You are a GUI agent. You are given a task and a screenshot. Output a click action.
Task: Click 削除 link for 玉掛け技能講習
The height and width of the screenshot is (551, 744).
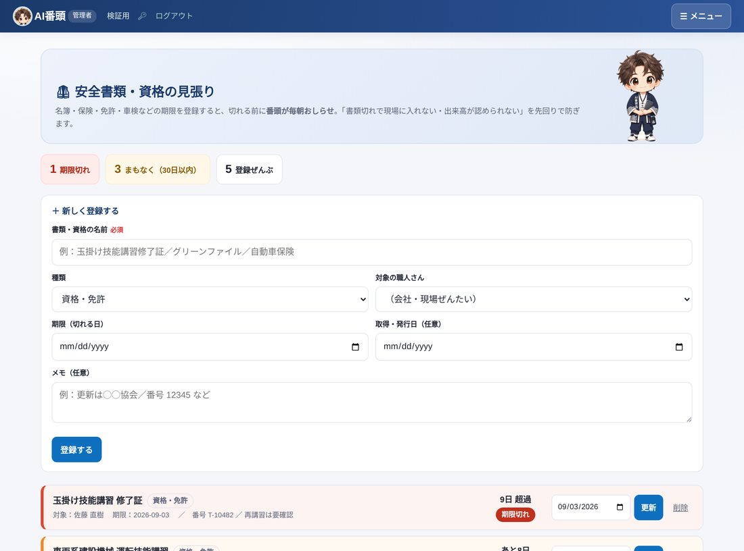[680, 508]
